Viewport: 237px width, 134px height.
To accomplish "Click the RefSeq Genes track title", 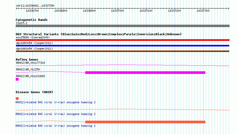I will click(27, 60).
